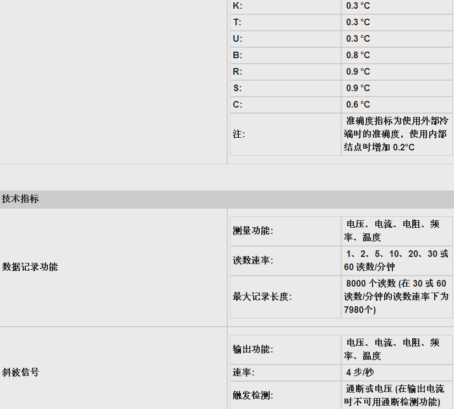Click the 斜波信号 row label
The height and width of the screenshot is (409, 454).
pyautogui.click(x=20, y=372)
